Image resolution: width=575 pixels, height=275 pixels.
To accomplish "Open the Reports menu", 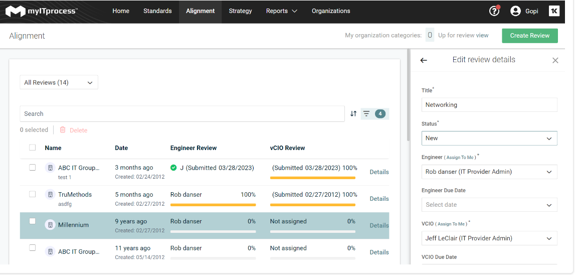I will pyautogui.click(x=281, y=11).
